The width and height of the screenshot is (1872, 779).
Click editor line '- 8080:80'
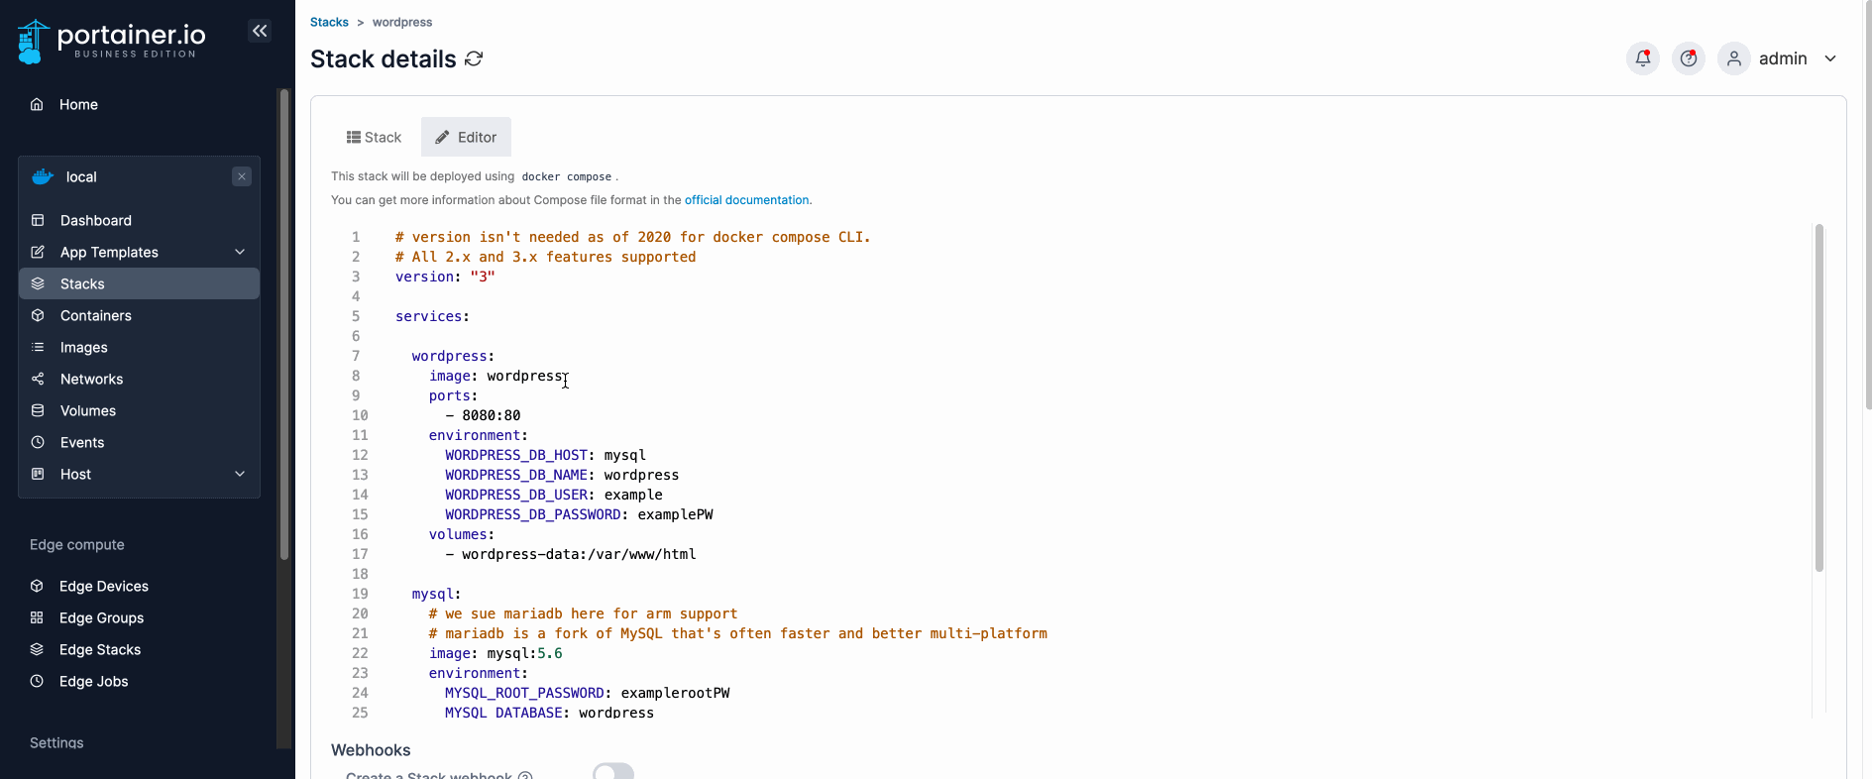483,415
